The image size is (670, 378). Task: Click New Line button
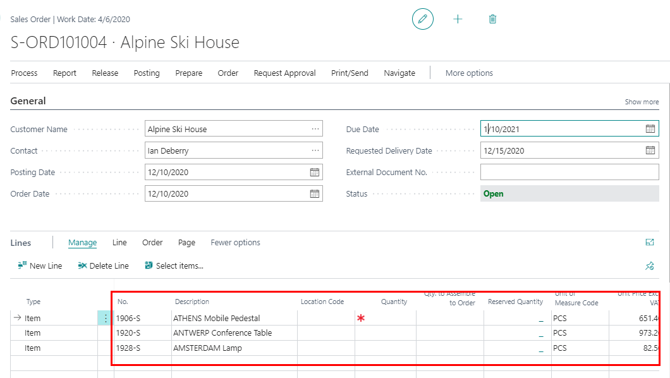pos(40,265)
